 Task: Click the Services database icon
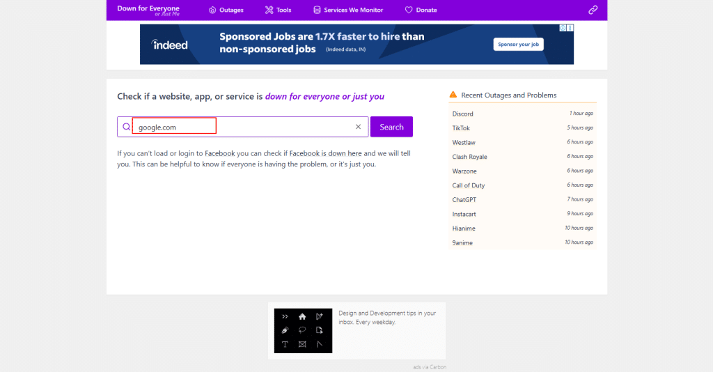pyautogui.click(x=317, y=10)
